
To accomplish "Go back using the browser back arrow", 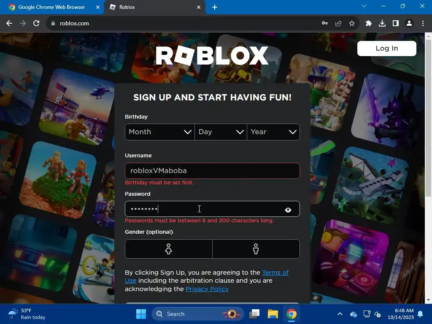I will click(9, 24).
